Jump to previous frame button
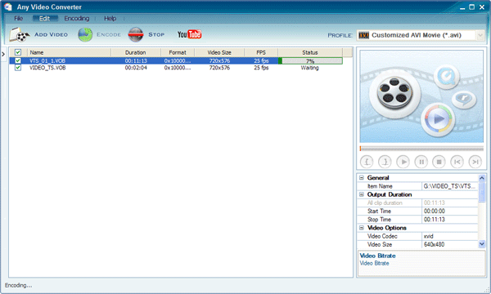The height and width of the screenshot is (294, 491). pos(457,162)
